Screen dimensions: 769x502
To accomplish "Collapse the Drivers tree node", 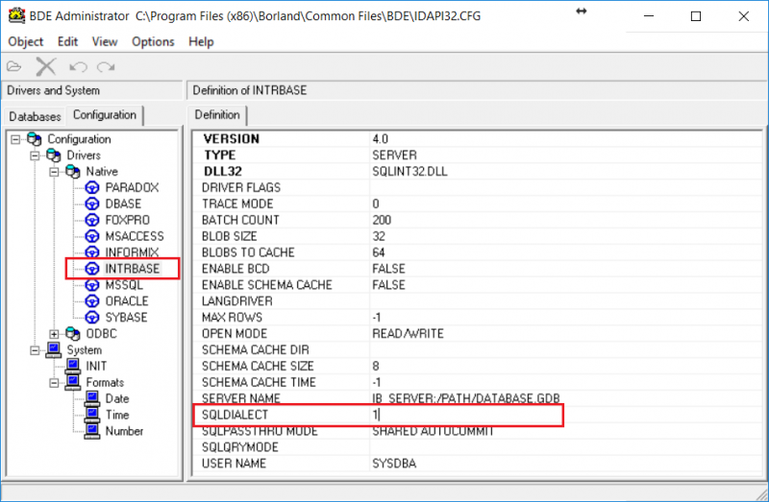I will (x=35, y=155).
